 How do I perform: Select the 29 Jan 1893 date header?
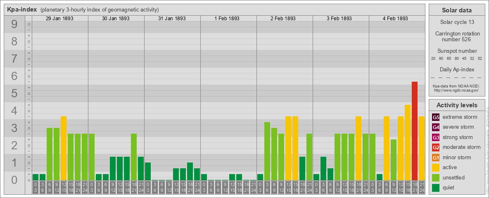point(59,19)
